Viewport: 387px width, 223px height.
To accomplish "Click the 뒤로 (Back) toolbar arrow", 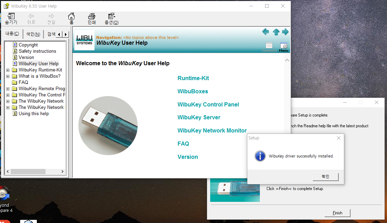I will point(31,19).
